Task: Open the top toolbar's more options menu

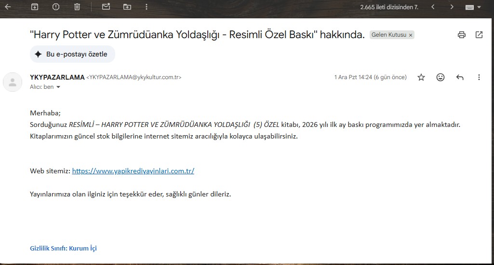Action: tap(147, 7)
